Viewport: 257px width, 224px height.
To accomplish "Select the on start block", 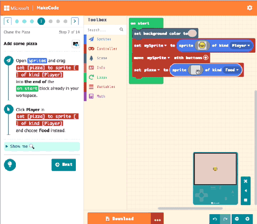I will 140,23.
